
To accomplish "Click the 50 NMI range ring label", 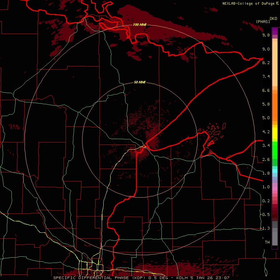I will point(140,82).
